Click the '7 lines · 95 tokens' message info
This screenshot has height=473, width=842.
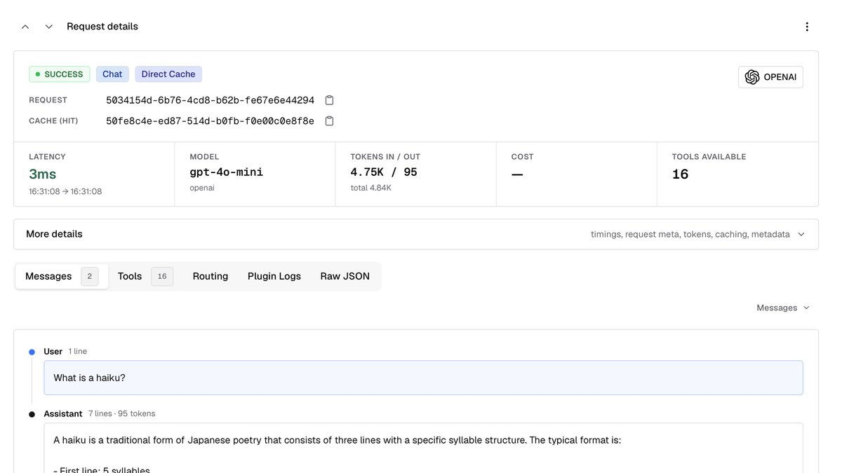[x=122, y=413]
